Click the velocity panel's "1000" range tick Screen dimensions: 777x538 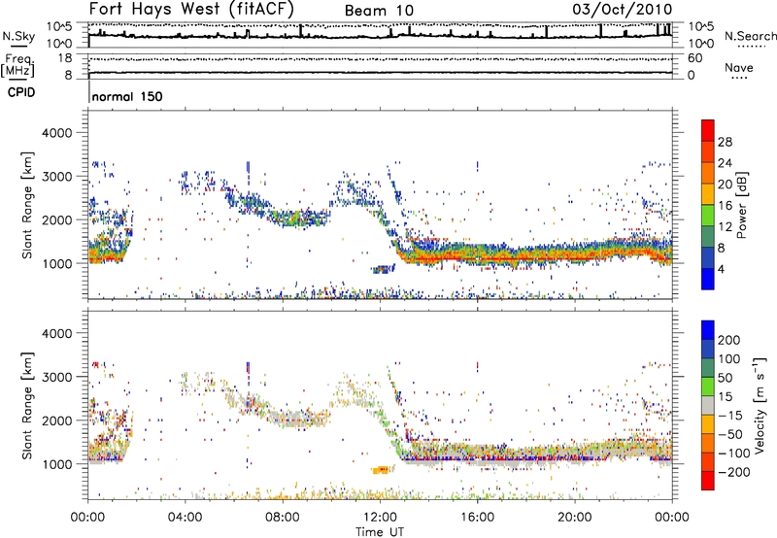56,464
